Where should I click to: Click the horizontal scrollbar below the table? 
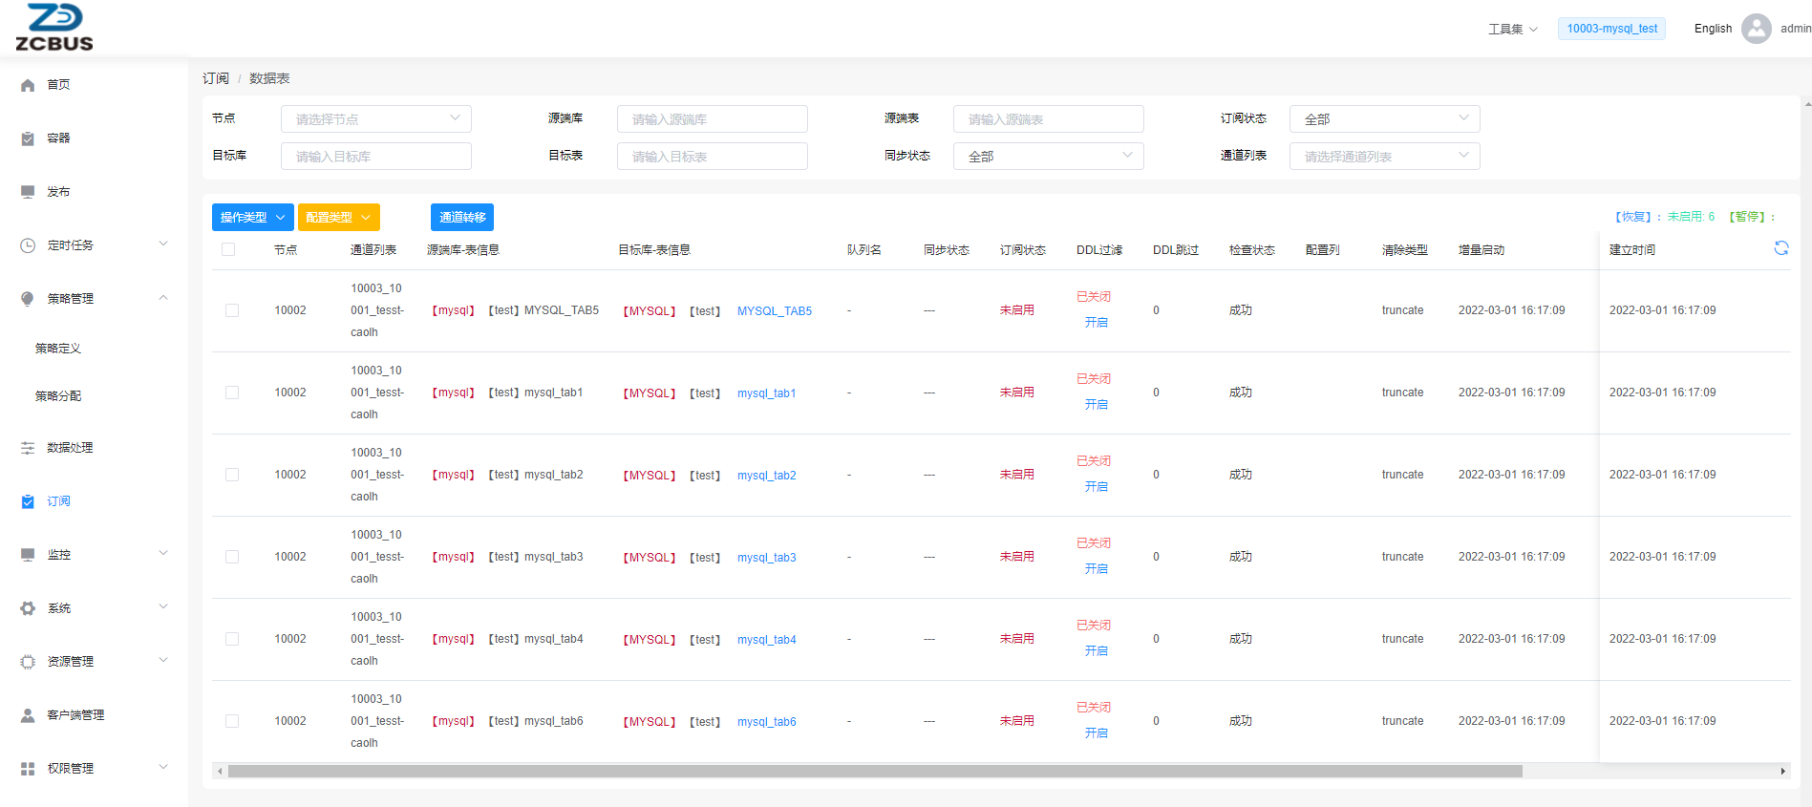click(x=874, y=771)
